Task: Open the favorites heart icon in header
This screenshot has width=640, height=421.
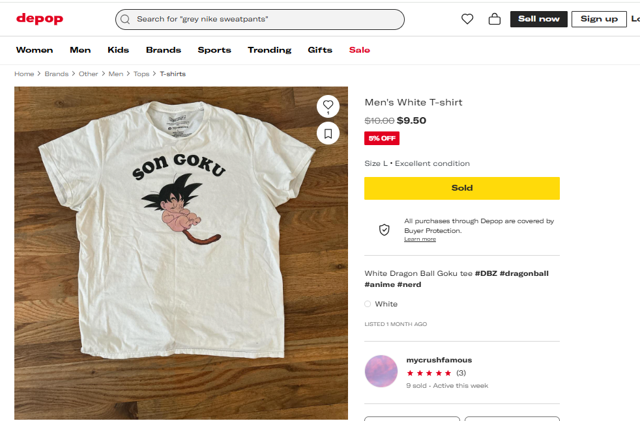Action: (467, 19)
